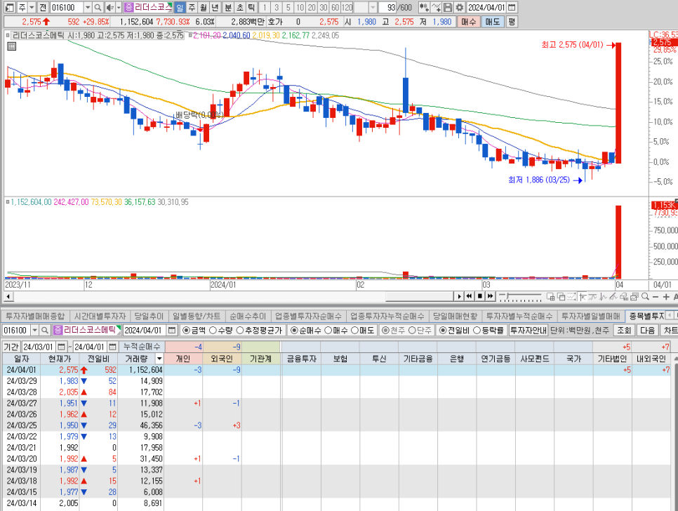Open the 거래량 column dropdown arrow

(x=159, y=359)
